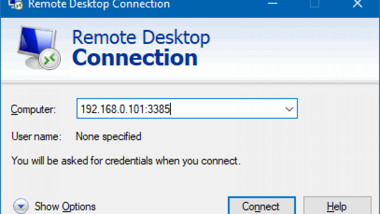Expand options using the round blue arrow icon

tap(21, 206)
